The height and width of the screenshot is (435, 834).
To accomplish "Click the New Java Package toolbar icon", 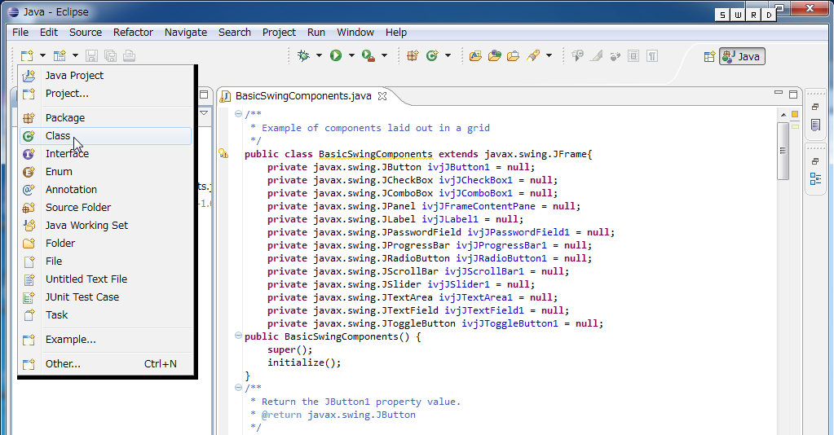I will click(x=413, y=55).
